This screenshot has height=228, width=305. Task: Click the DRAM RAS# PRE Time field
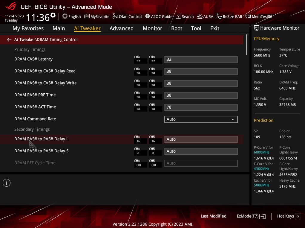click(201, 95)
